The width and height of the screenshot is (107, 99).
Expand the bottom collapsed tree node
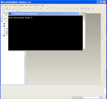pyautogui.click(x=2, y=35)
